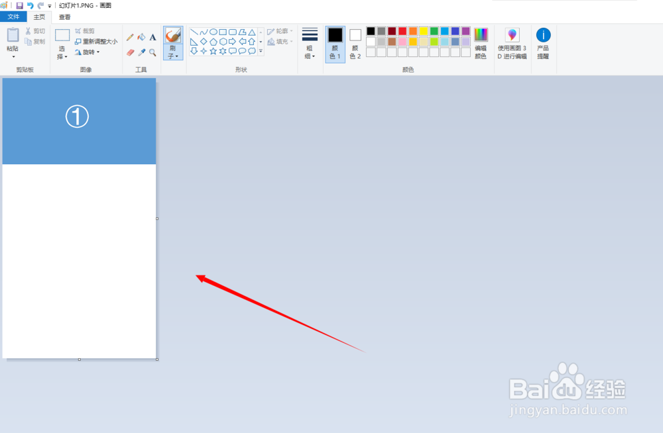Screen dimensions: 663x433
Task: Choose the Down arrow shape
Action: [194, 51]
